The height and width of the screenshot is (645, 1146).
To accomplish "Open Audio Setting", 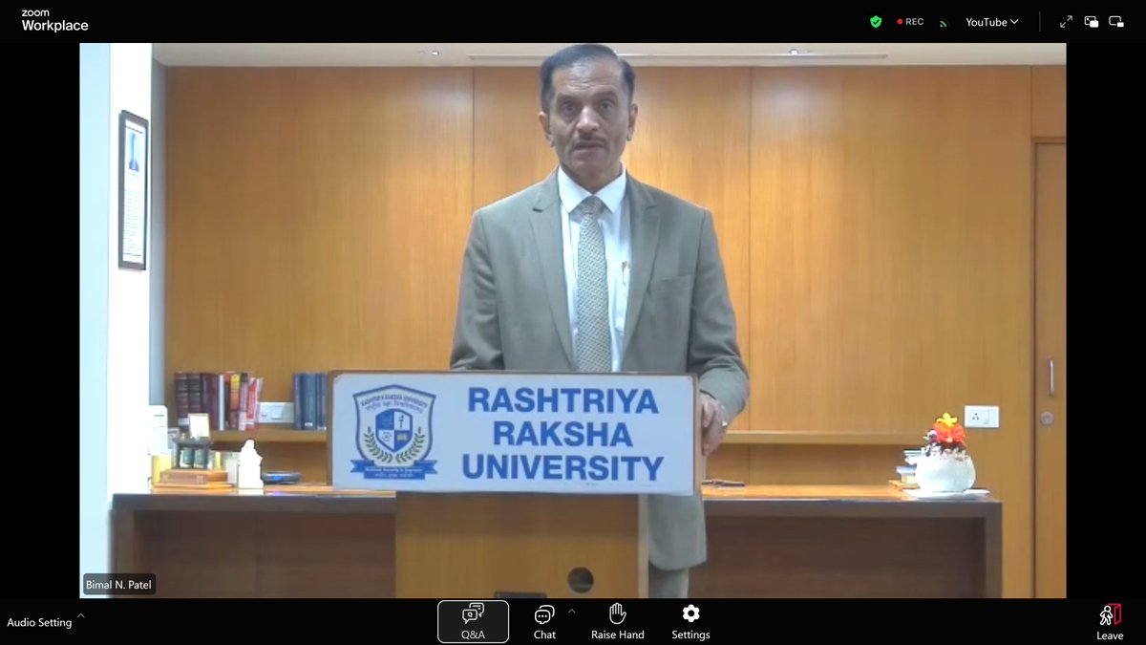I will [x=39, y=622].
